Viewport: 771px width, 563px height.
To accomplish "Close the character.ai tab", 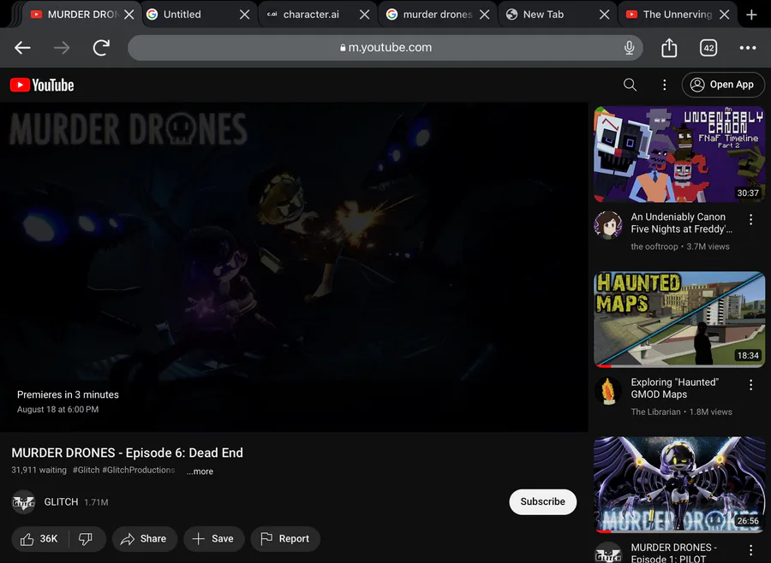I will tap(364, 15).
